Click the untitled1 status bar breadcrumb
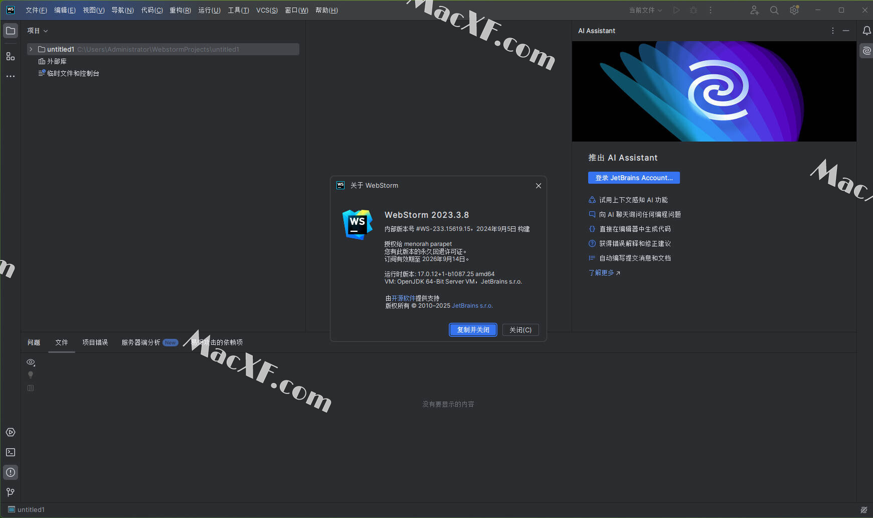The image size is (873, 518). coord(27,509)
